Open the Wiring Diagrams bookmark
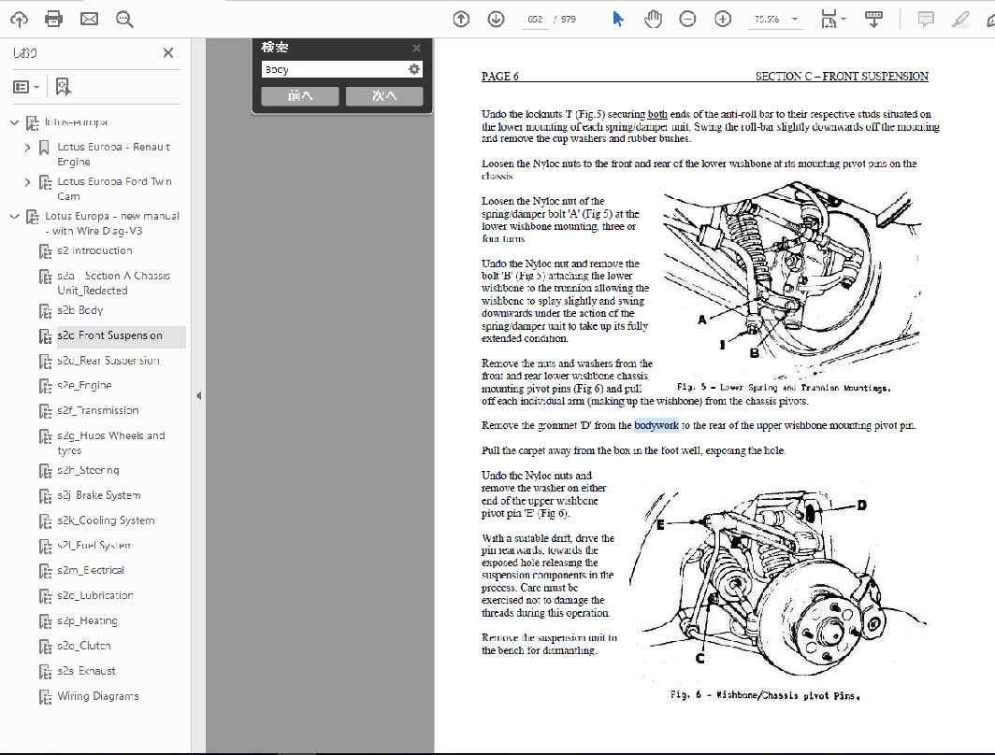This screenshot has height=755, width=995. point(98,696)
